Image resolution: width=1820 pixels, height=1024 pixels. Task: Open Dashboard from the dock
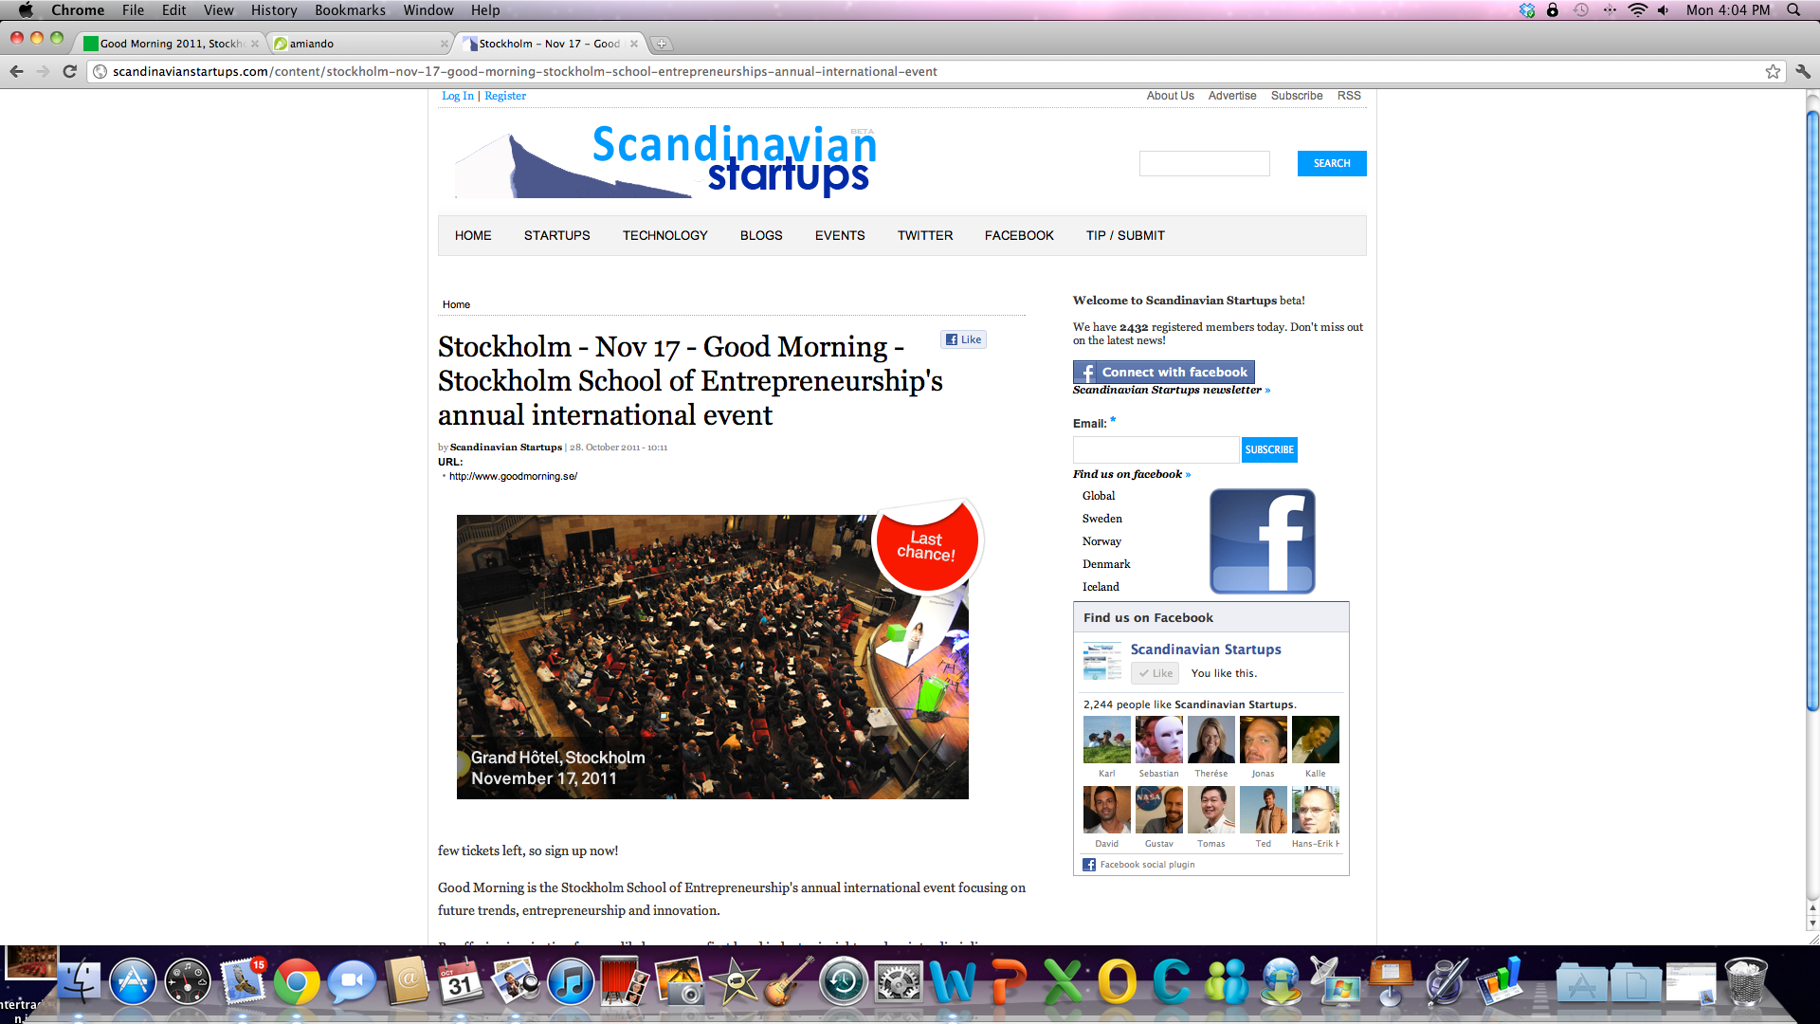(188, 981)
